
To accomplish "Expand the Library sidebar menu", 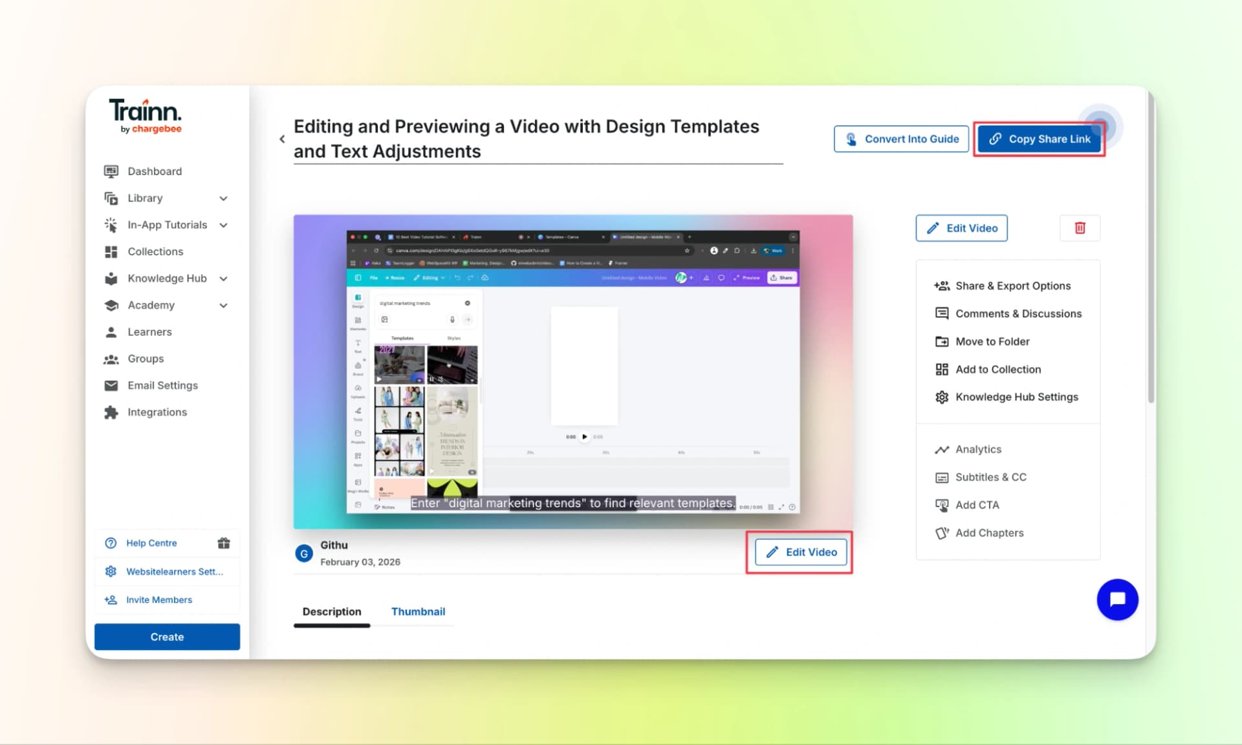I will [x=223, y=198].
